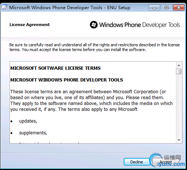Image resolution: width=187 pixels, height=170 pixels.
Task: Click the Windows Phone logo icon
Action: tap(94, 25)
